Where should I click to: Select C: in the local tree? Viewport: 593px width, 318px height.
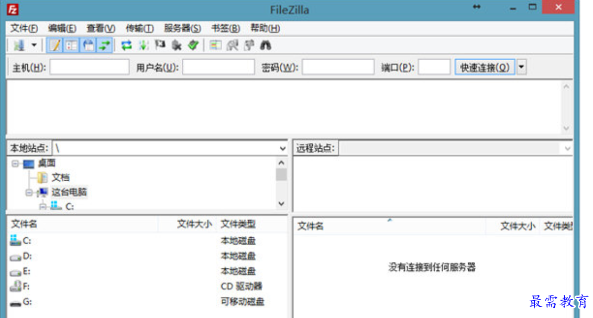tap(70, 206)
